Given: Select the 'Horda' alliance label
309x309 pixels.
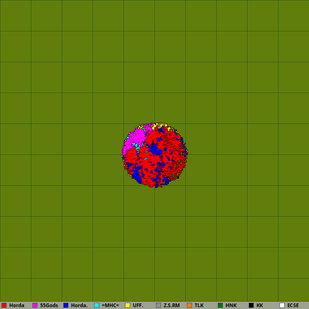Looking at the screenshot, I should point(17,306).
